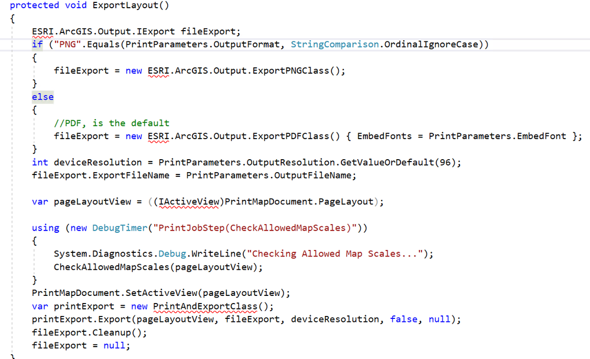Click the underlined PrintAndExportClass identifier

point(205,307)
